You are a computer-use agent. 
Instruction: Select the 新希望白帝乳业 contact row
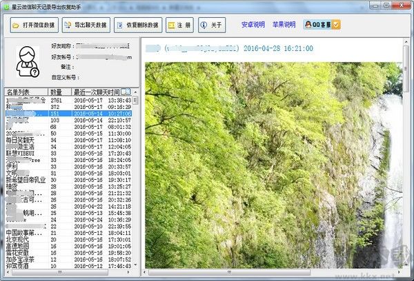point(68,180)
